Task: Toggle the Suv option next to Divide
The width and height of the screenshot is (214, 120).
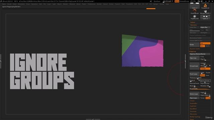Action: click(203, 46)
